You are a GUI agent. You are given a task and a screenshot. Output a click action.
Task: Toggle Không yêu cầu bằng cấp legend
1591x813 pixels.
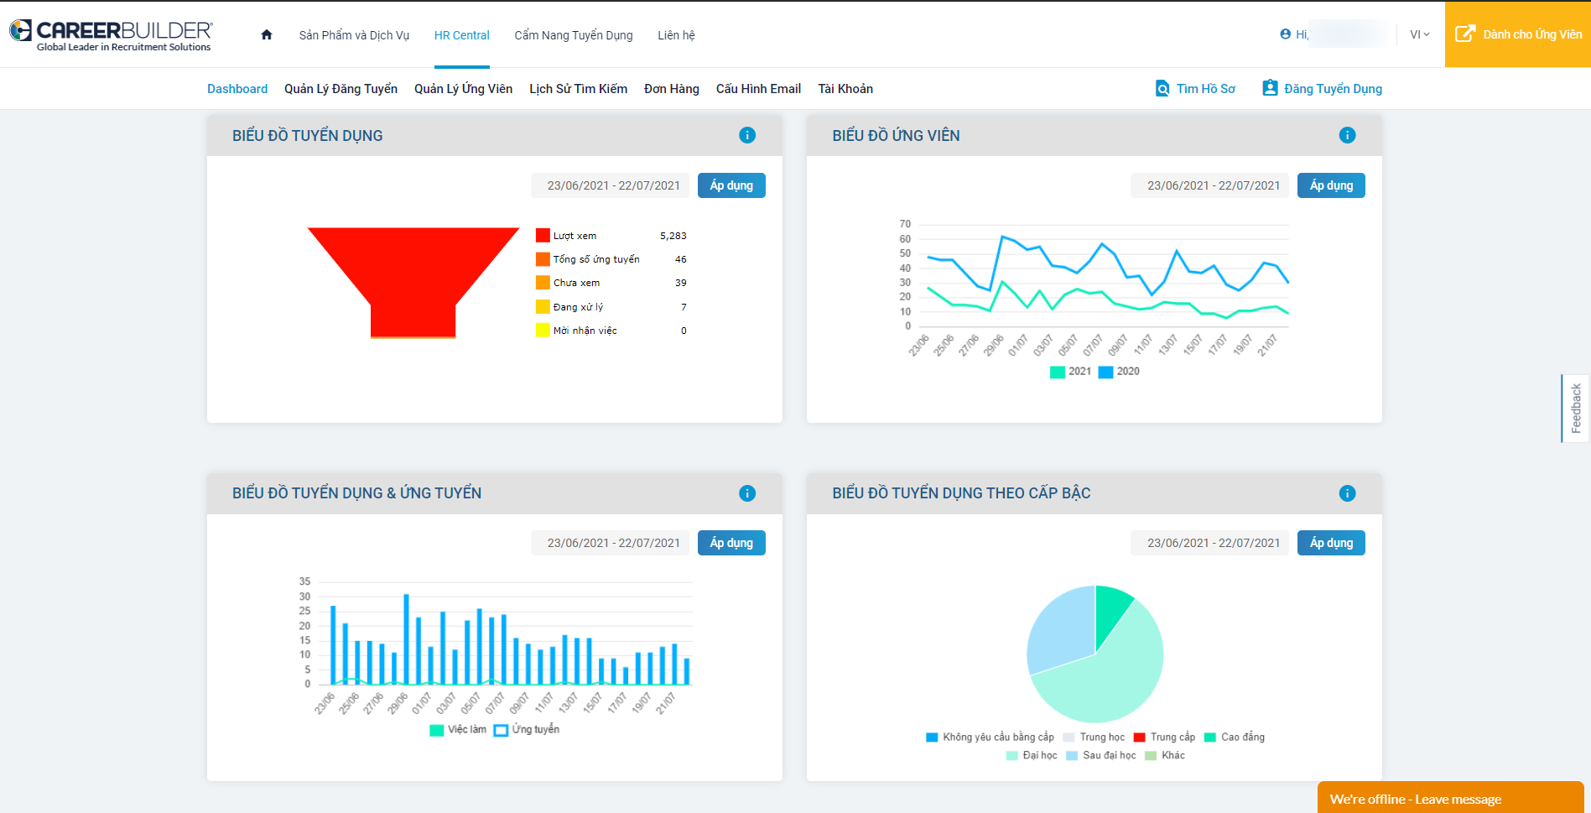(x=990, y=737)
